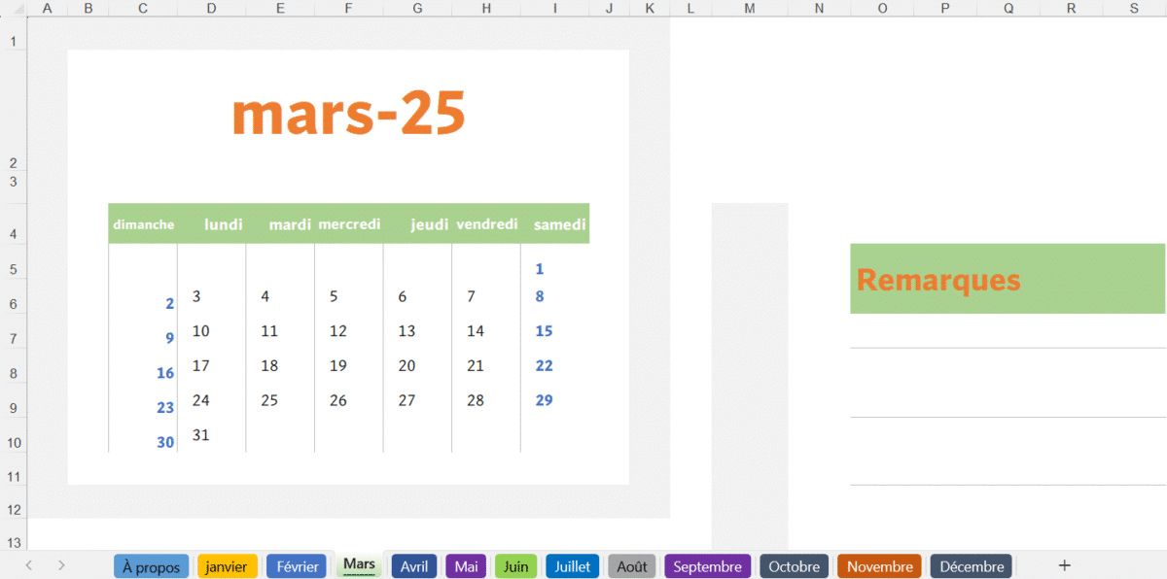
Task: Click the date 15 in the calendar
Action: (x=544, y=330)
